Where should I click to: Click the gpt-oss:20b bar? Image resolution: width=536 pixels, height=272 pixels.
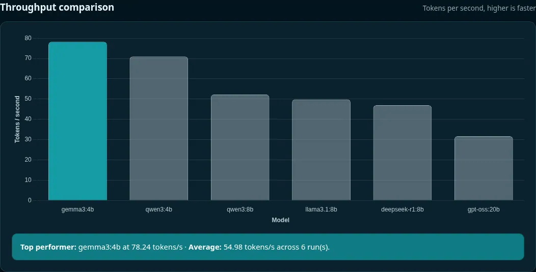(484, 168)
